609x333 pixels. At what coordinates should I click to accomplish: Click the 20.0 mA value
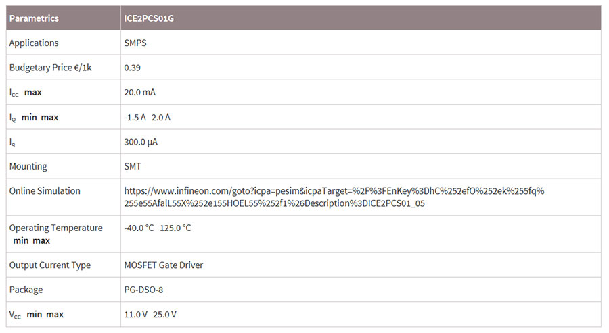click(x=140, y=93)
